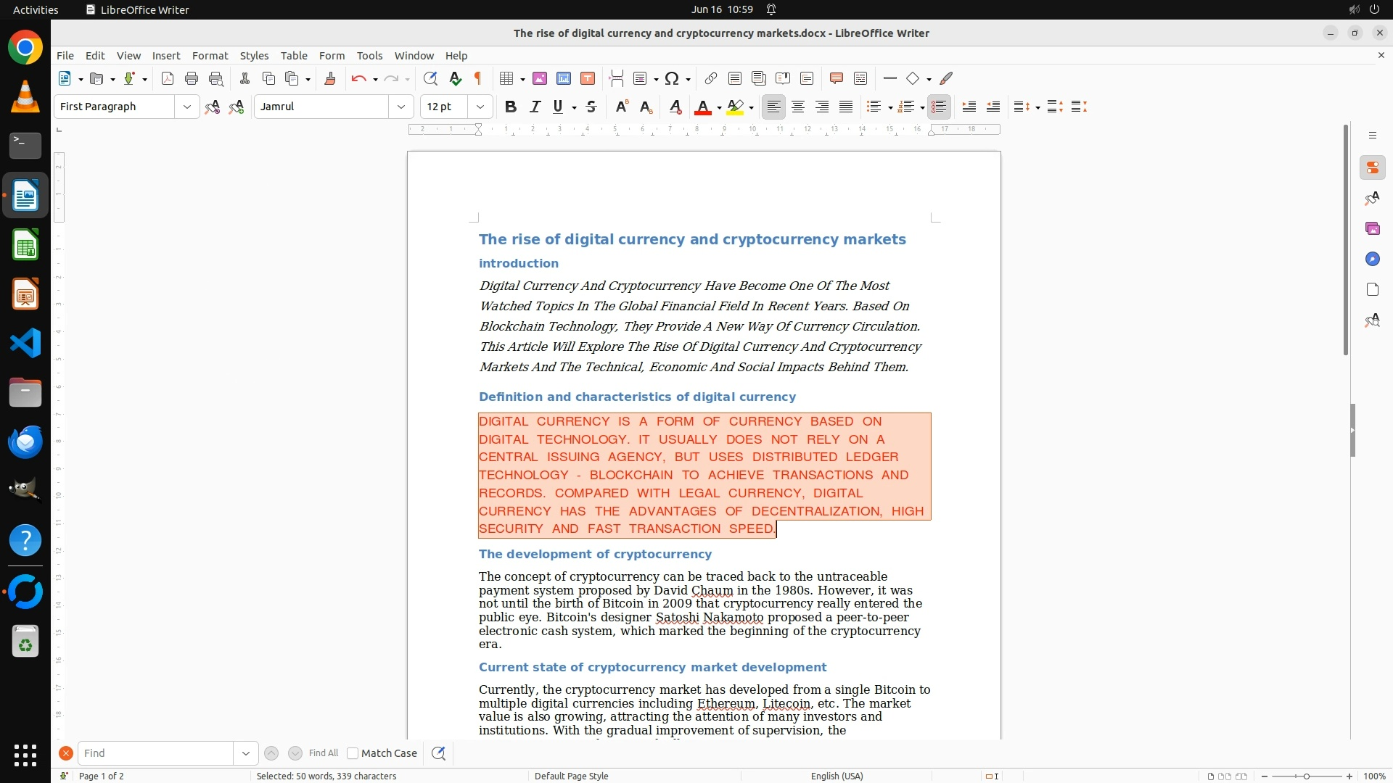Screen dimensions: 1393x783
Task: Toggle formatting marks pilcrow icon
Action: [478, 78]
